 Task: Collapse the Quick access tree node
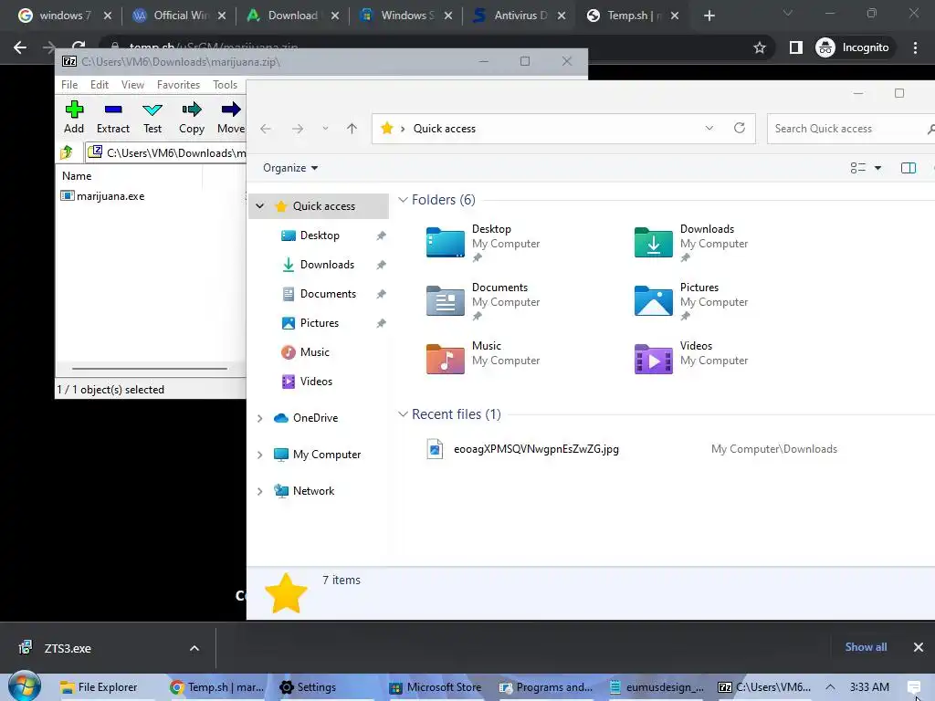260,206
